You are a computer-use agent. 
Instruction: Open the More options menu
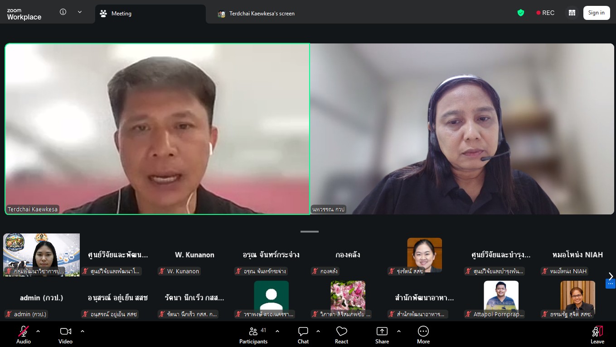(x=423, y=335)
